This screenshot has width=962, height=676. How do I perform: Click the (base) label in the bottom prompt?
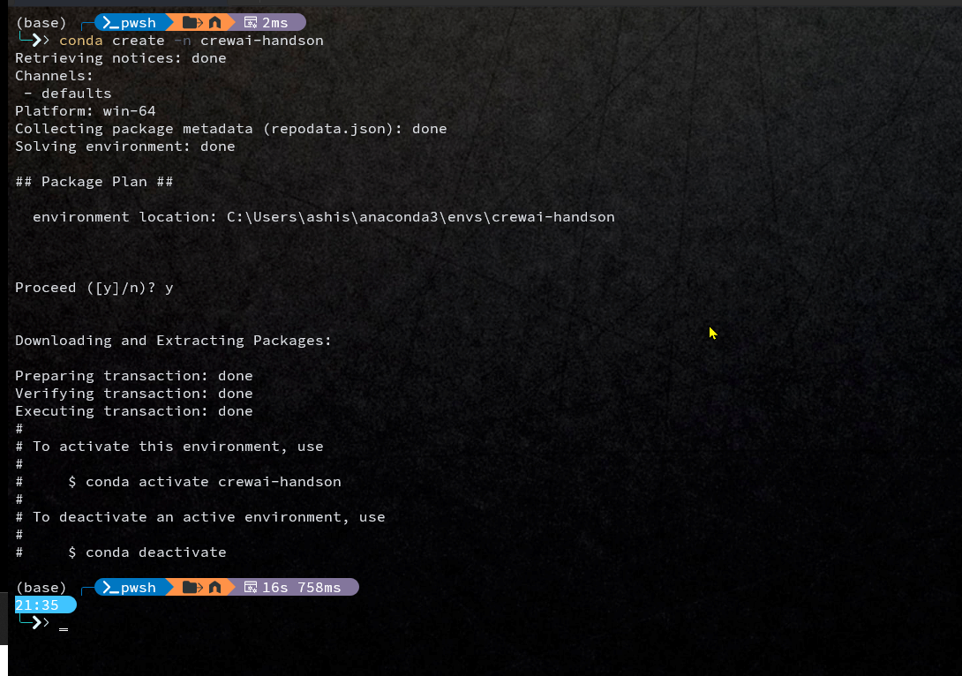41,588
